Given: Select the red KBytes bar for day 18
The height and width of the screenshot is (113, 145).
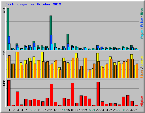Looking at the screenshot, I should coord(81,101).
